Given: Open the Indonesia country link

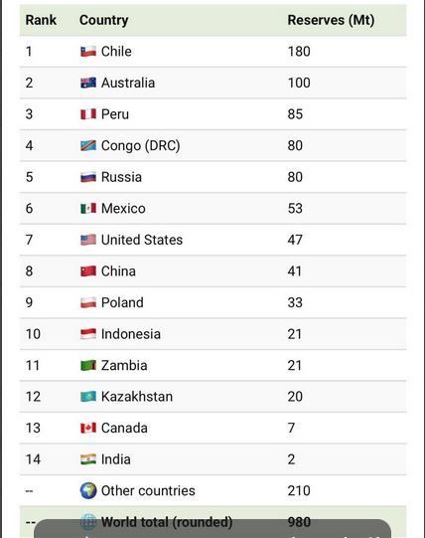Looking at the screenshot, I should [x=131, y=334].
